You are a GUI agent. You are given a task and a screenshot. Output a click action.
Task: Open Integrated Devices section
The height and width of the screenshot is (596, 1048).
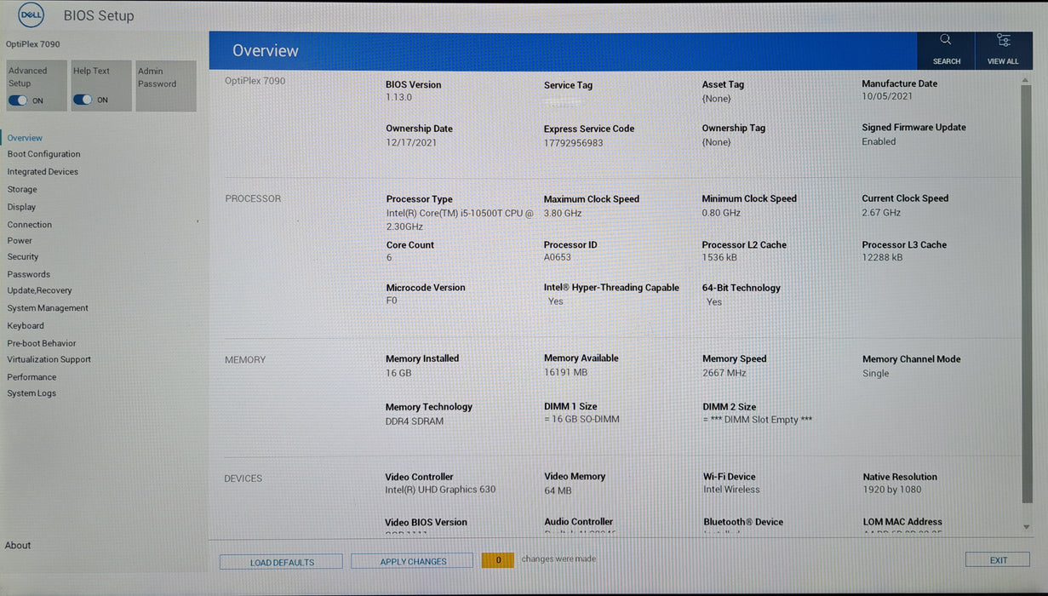tap(43, 172)
